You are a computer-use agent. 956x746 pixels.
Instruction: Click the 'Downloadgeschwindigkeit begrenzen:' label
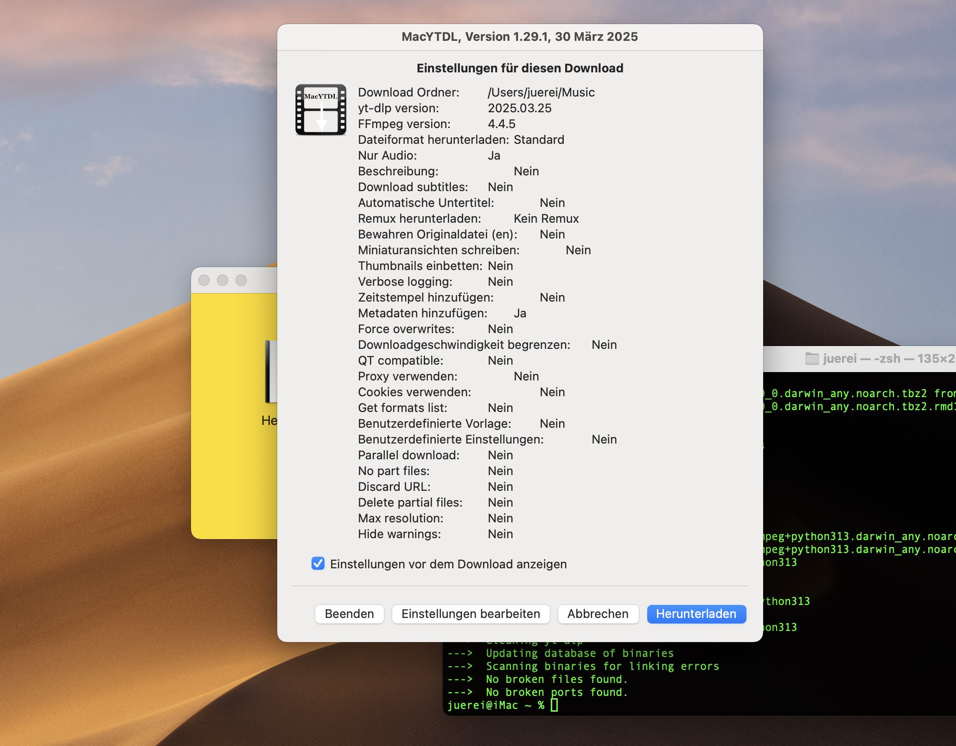[464, 345]
